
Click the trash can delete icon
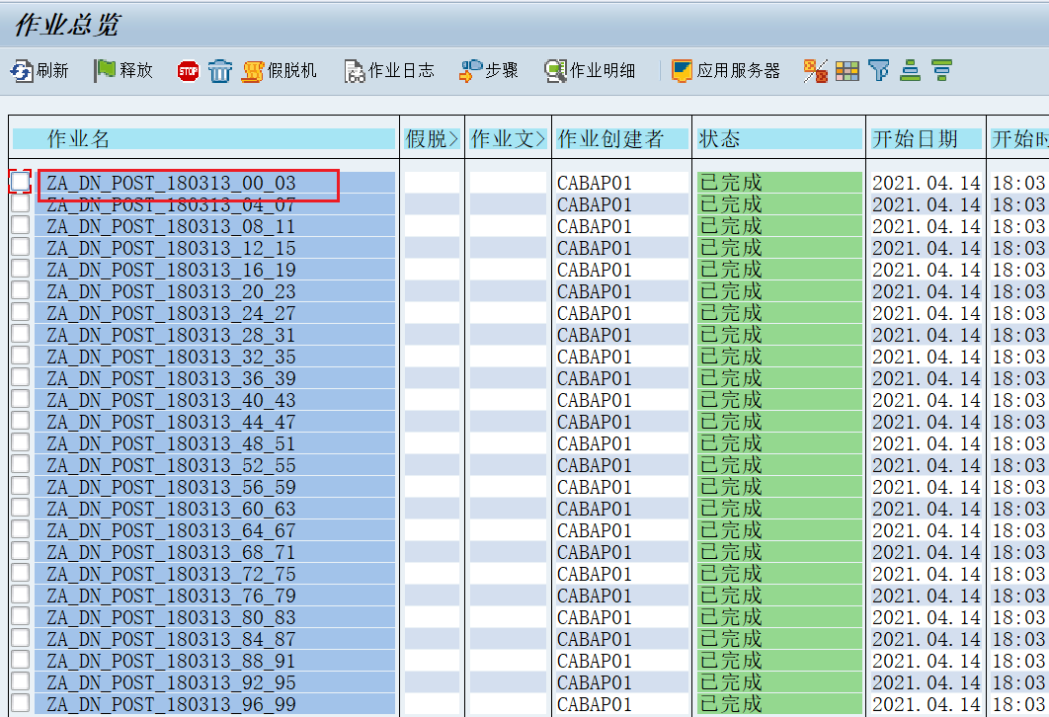click(219, 70)
